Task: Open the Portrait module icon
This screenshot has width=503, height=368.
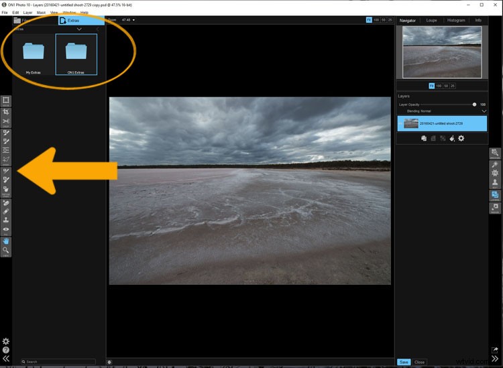Action: pos(495,183)
